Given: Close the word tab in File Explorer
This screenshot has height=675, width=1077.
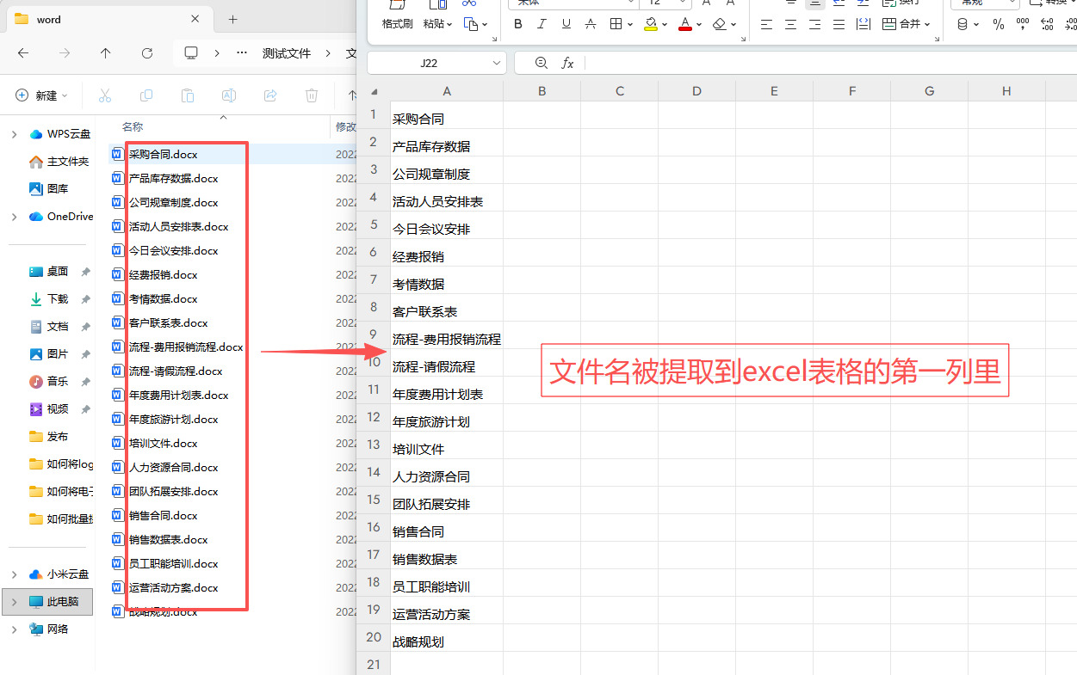Looking at the screenshot, I should [x=196, y=19].
